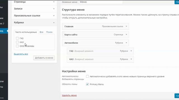The image size is (179, 100).
Task: Enable auto-adding new top-level pages
Action: (87, 76)
